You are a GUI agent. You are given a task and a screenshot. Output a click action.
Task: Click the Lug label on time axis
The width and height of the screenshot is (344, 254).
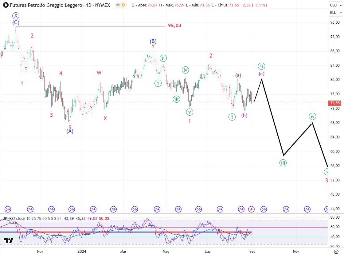point(208,251)
